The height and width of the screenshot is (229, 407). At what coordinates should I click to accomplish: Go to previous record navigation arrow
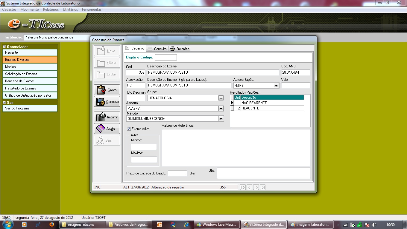click(x=250, y=187)
